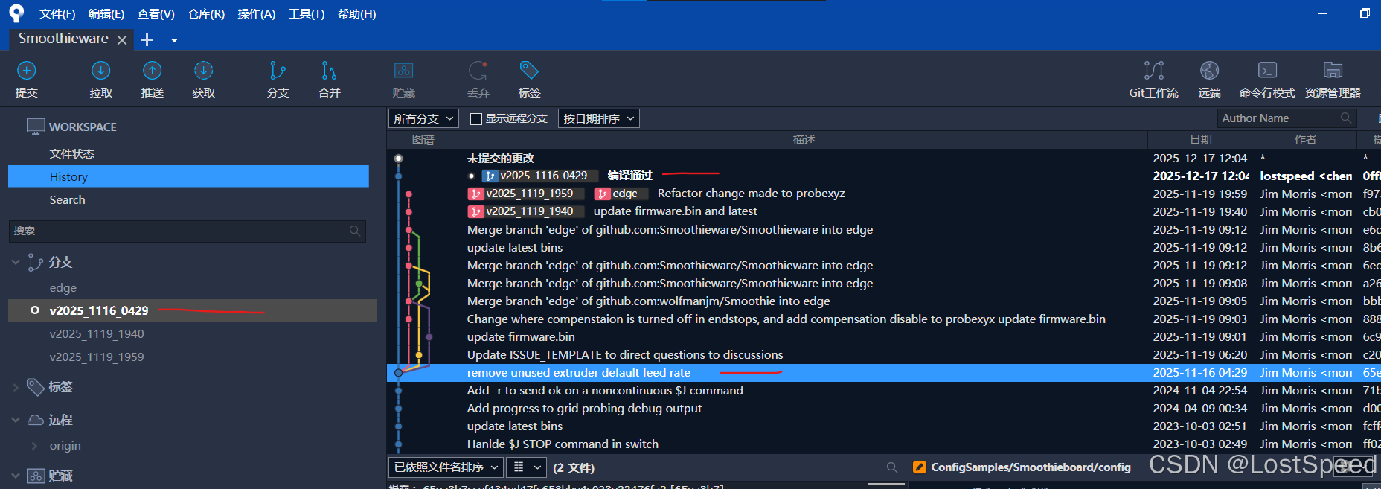Open the 帮助(H) menu
This screenshot has height=489, width=1381.
click(357, 14)
